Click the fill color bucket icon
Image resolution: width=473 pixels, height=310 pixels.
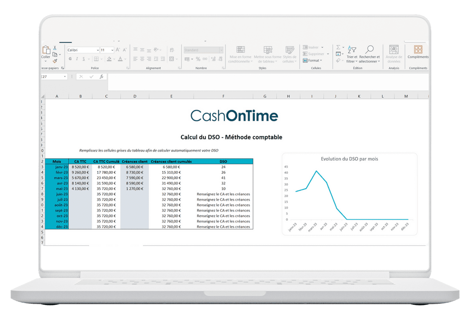109,59
